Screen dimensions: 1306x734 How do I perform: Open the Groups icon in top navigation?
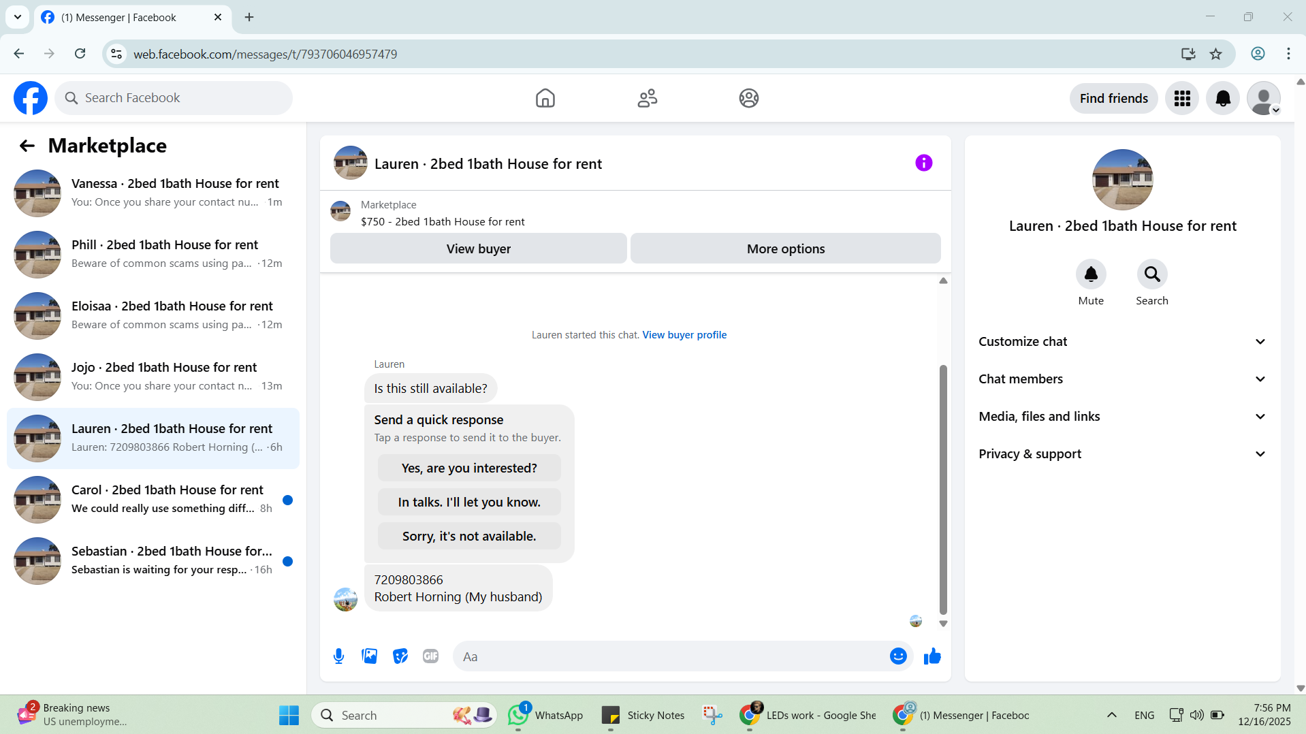pos(749,98)
